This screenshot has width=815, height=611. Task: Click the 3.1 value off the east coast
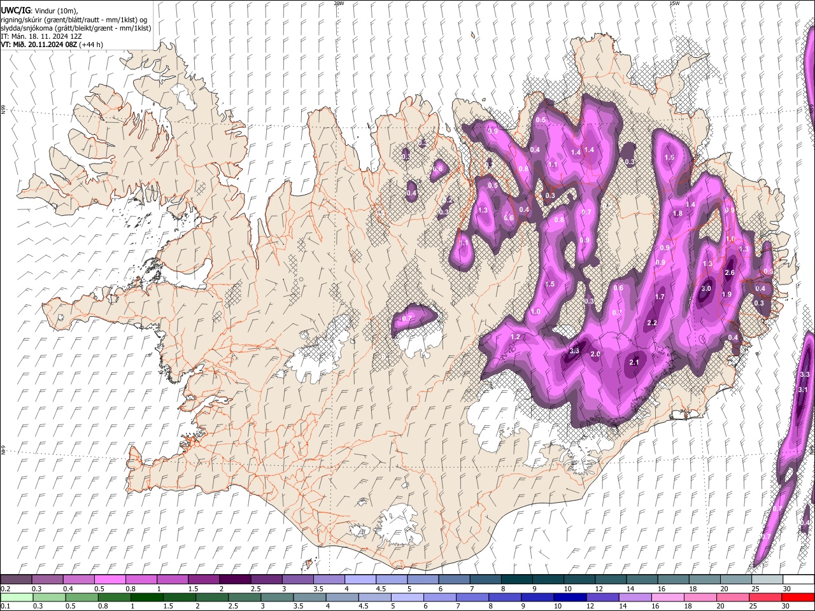pyautogui.click(x=803, y=390)
